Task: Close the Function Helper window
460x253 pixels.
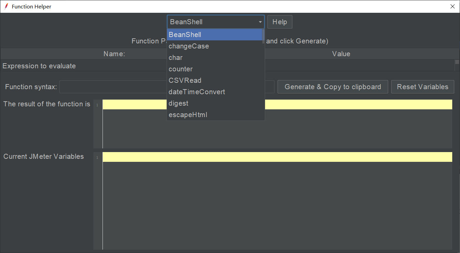Action: [x=453, y=6]
